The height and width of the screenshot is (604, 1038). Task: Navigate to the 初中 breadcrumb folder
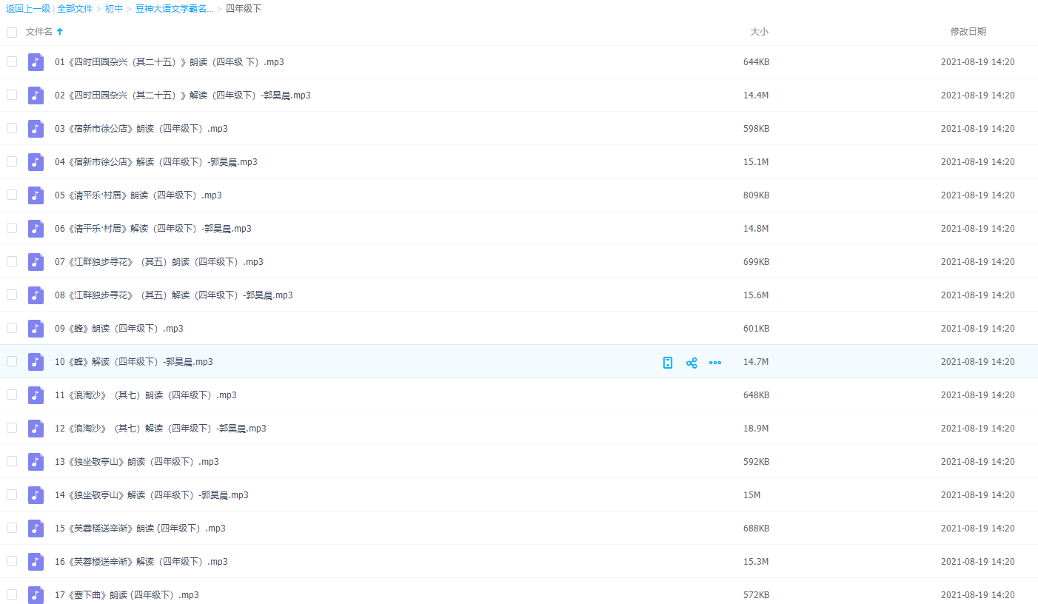click(114, 9)
